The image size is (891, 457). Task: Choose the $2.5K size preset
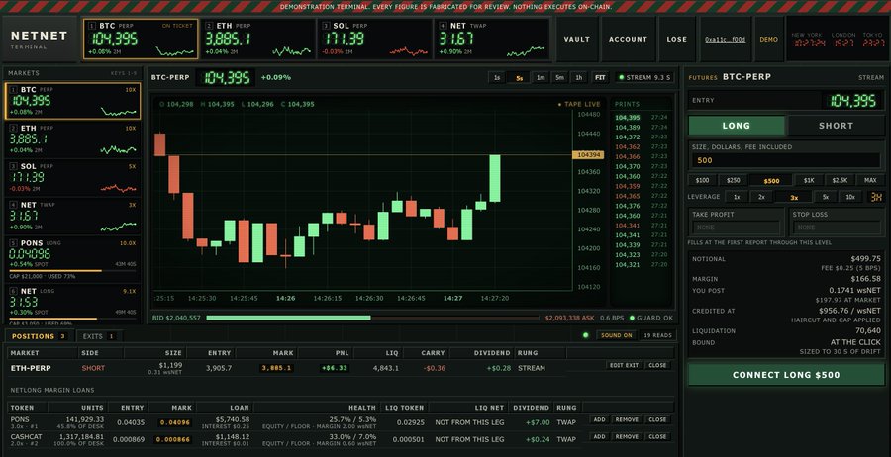(x=840, y=181)
